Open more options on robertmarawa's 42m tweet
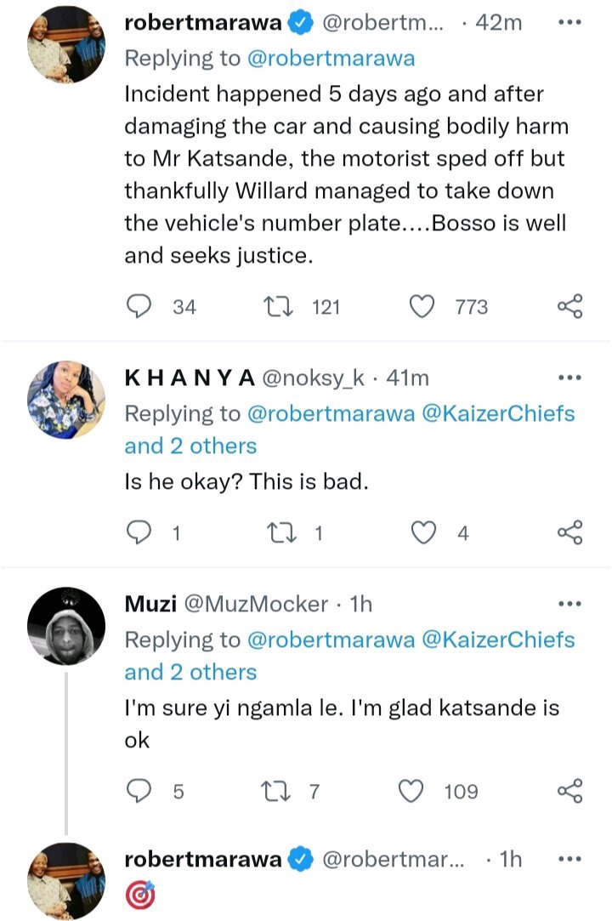612x921 pixels. click(x=569, y=22)
